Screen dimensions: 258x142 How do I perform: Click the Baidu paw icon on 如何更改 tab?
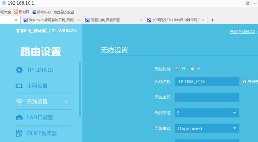[150, 20]
